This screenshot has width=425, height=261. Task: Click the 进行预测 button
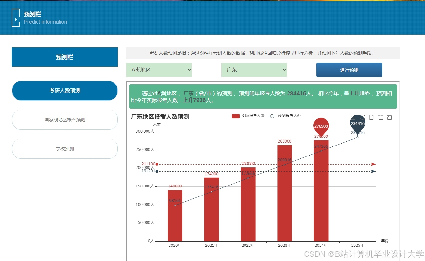pyautogui.click(x=349, y=70)
